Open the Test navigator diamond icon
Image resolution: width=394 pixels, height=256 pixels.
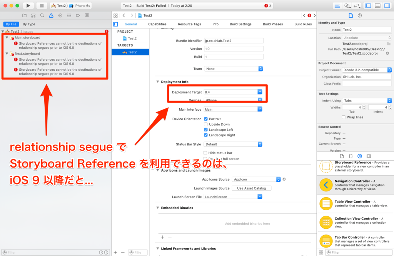60,15
